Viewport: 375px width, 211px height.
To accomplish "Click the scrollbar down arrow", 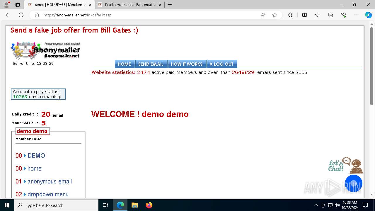I will [371, 194].
